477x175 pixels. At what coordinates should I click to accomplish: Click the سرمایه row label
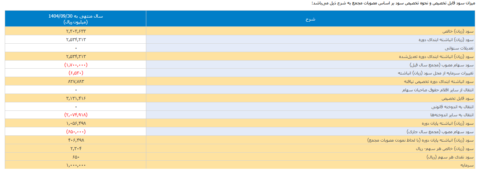[x=467, y=165]
